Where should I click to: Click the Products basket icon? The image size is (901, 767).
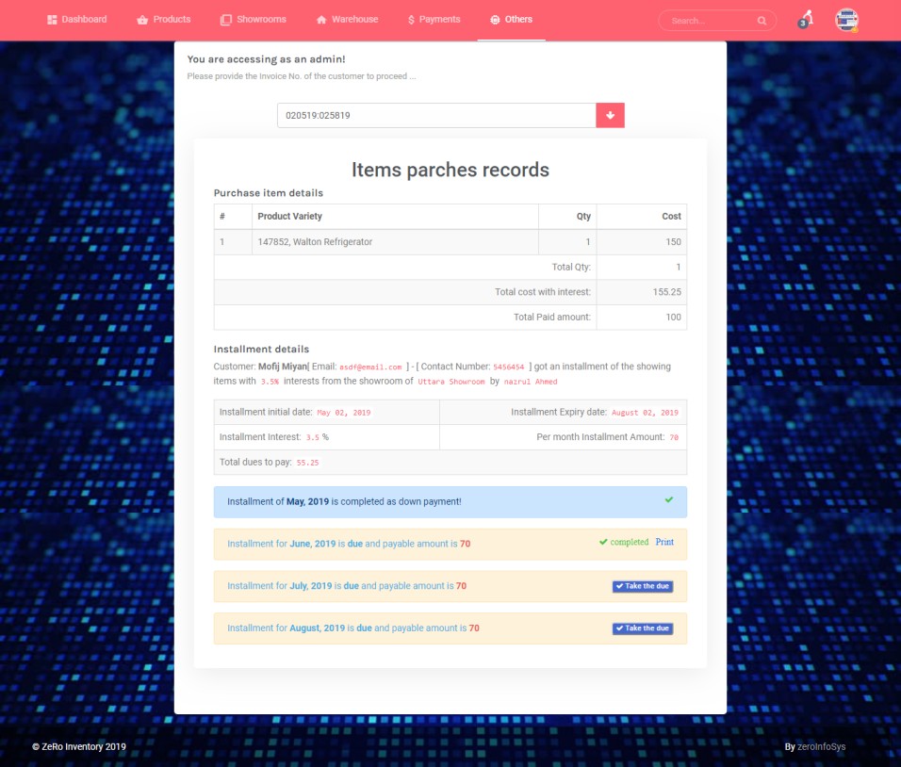(142, 20)
